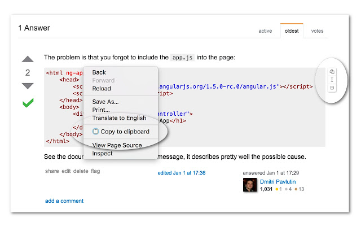Click the add a comment link
The image size is (361, 226).
(64, 201)
